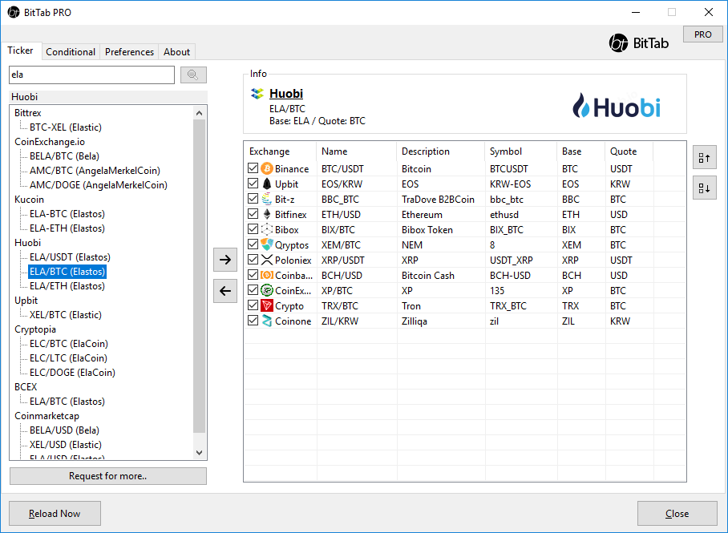Click the Qryptos exchange icon
The height and width of the screenshot is (533, 728).
267,244
